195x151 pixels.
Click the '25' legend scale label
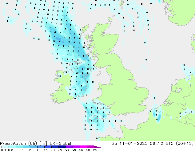click(60, 150)
